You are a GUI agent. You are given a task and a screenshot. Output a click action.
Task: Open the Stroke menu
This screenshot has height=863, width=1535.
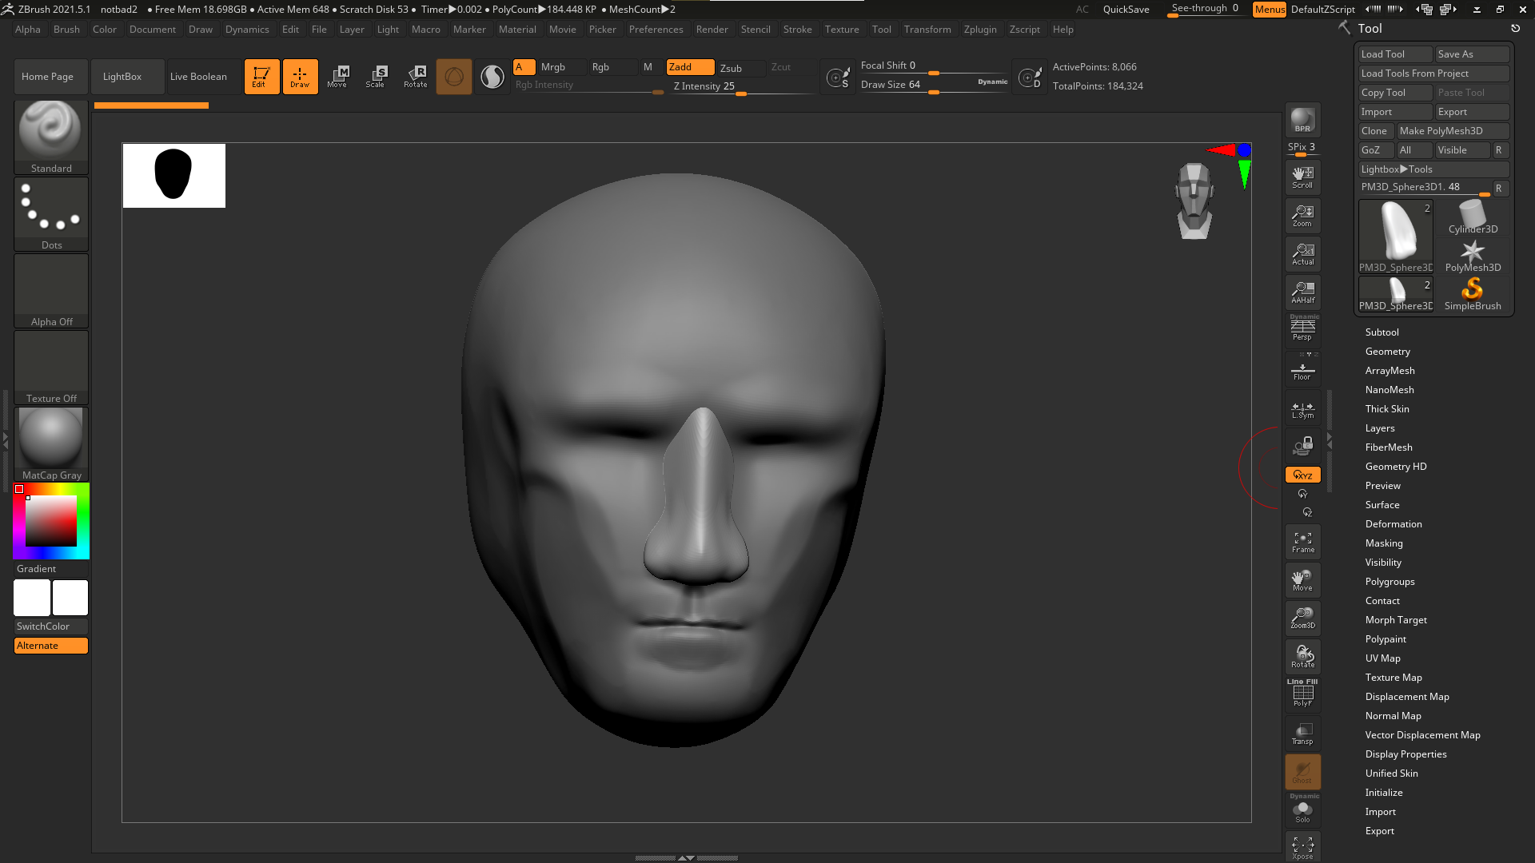pyautogui.click(x=797, y=30)
